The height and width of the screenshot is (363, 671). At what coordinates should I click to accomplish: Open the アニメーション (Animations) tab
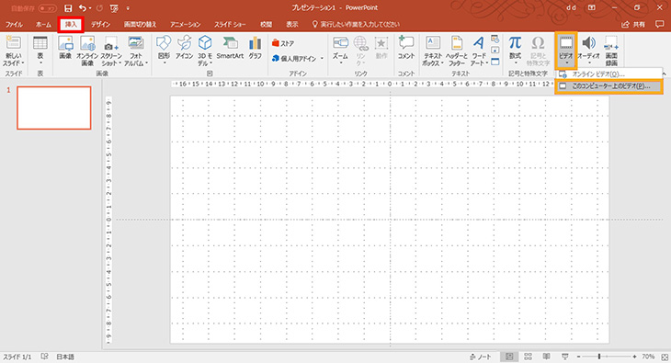(x=186, y=25)
